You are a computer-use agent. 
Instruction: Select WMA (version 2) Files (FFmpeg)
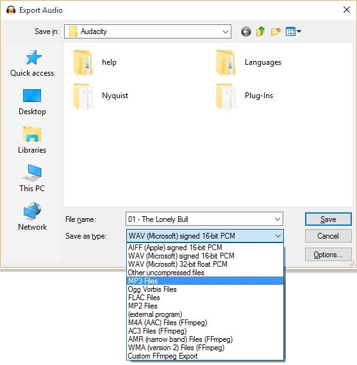[x=205, y=348]
